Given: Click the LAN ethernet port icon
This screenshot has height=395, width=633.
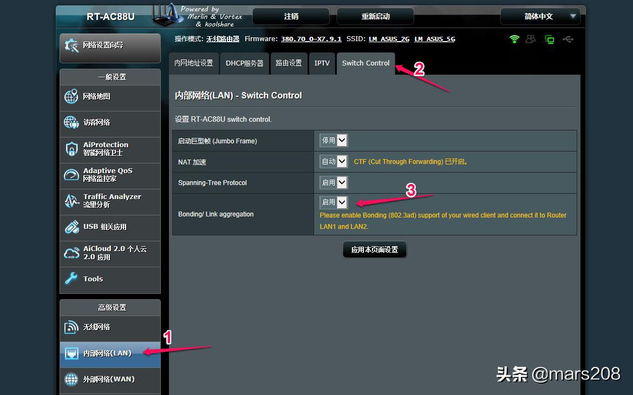Looking at the screenshot, I should point(71,353).
